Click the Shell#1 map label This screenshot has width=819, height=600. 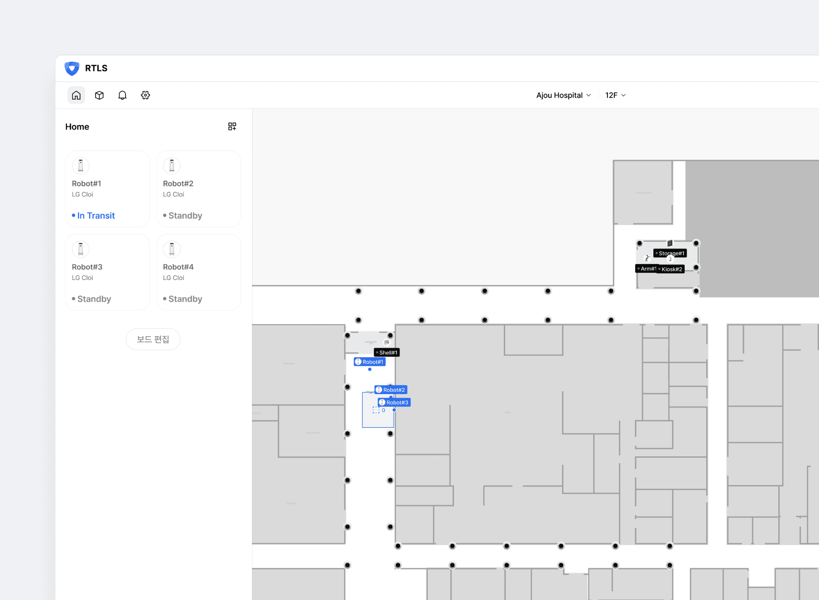(387, 353)
